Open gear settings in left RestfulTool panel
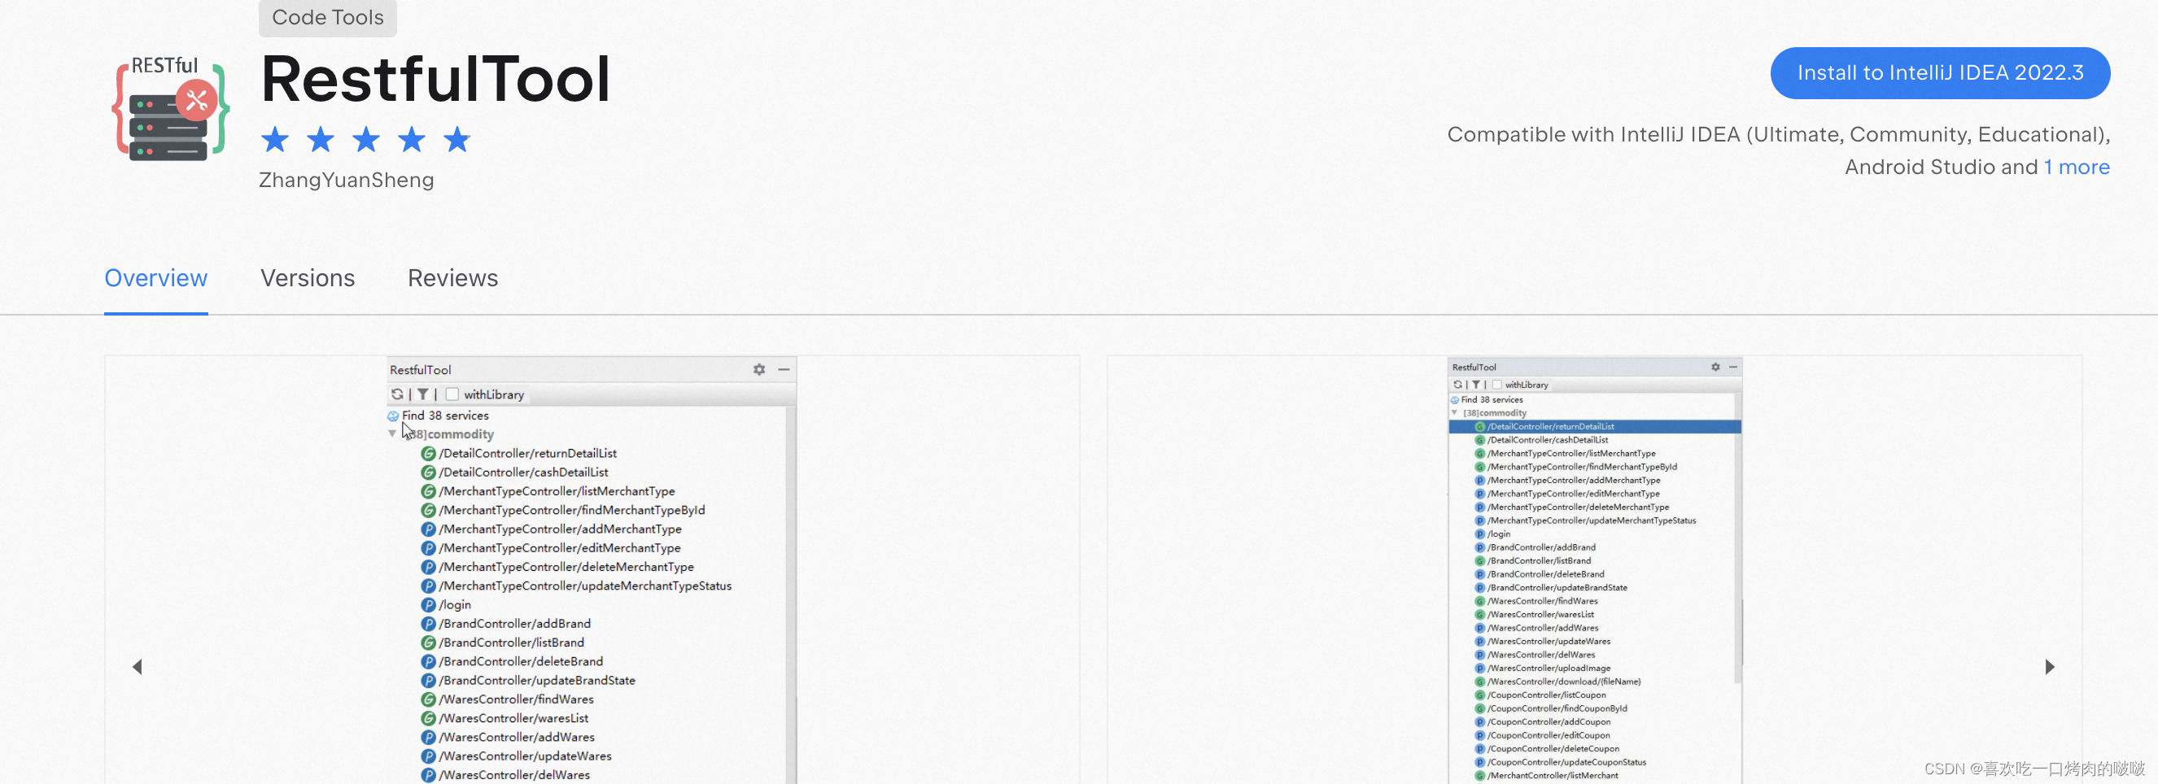 point(759,369)
